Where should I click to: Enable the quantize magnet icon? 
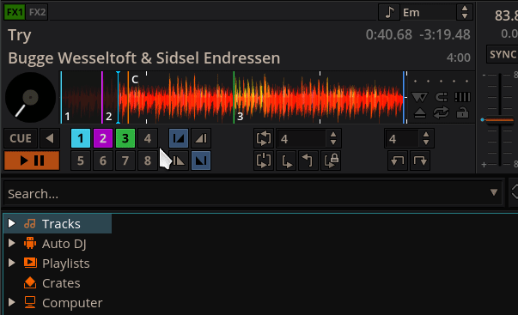click(441, 97)
